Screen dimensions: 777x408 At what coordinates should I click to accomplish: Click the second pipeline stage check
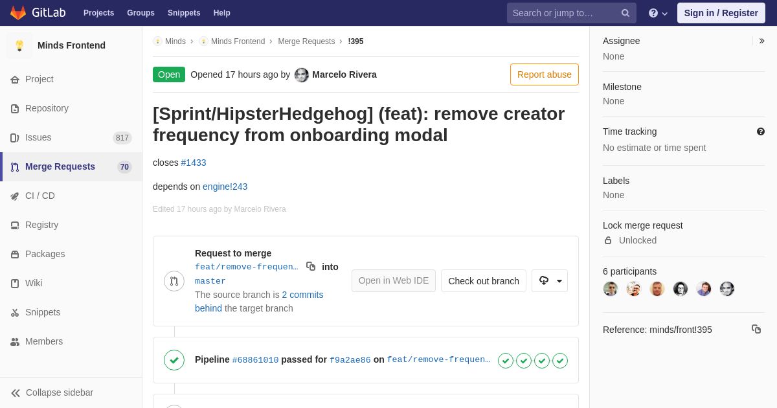click(524, 361)
